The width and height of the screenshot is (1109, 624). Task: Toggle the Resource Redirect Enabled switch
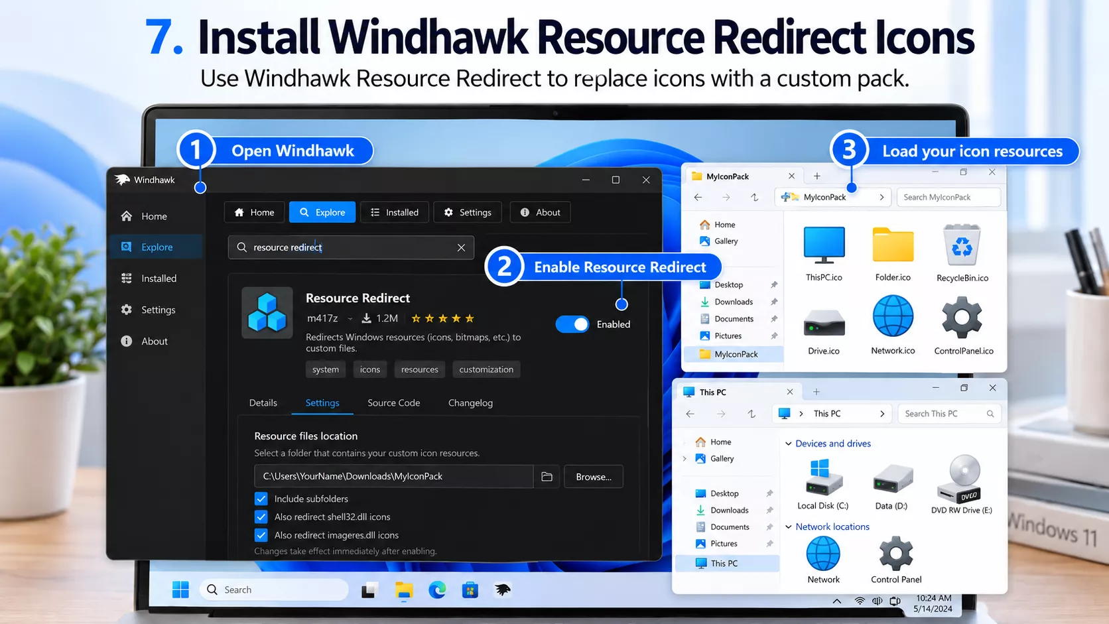(572, 324)
